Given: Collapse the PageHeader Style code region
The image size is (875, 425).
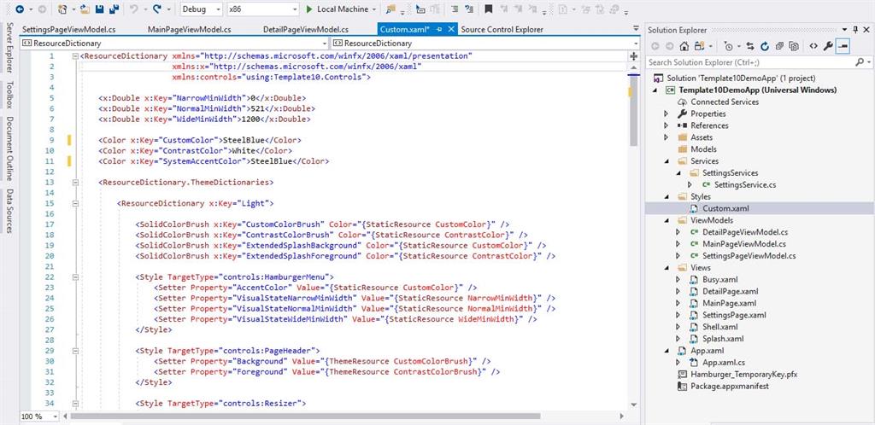Looking at the screenshot, I should click(76, 351).
